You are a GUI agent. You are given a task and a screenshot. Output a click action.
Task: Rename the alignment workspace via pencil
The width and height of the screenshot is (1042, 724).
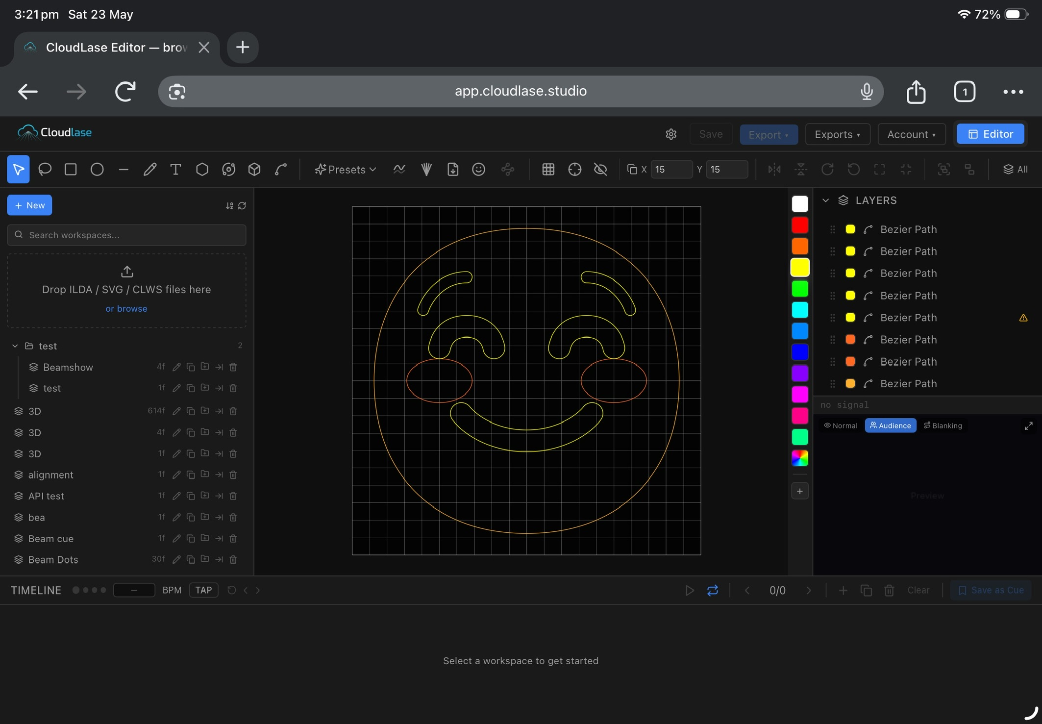176,475
